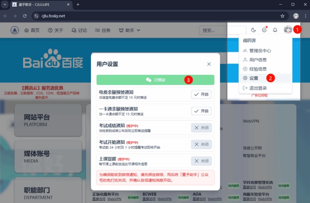
Task: Click the notification bell icon
Action: coord(275,30)
